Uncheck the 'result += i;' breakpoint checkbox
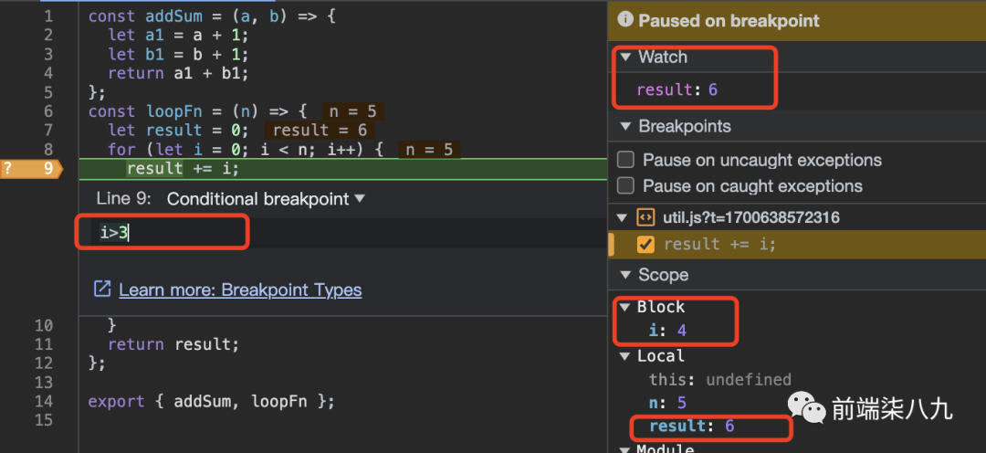The height and width of the screenshot is (453, 986). click(645, 244)
